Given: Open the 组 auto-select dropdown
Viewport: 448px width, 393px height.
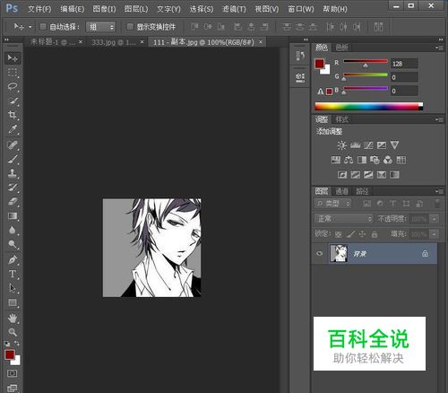Looking at the screenshot, I should [x=100, y=27].
